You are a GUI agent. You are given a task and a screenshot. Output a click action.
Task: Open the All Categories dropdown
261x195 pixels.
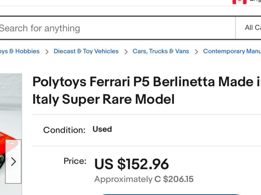253,28
